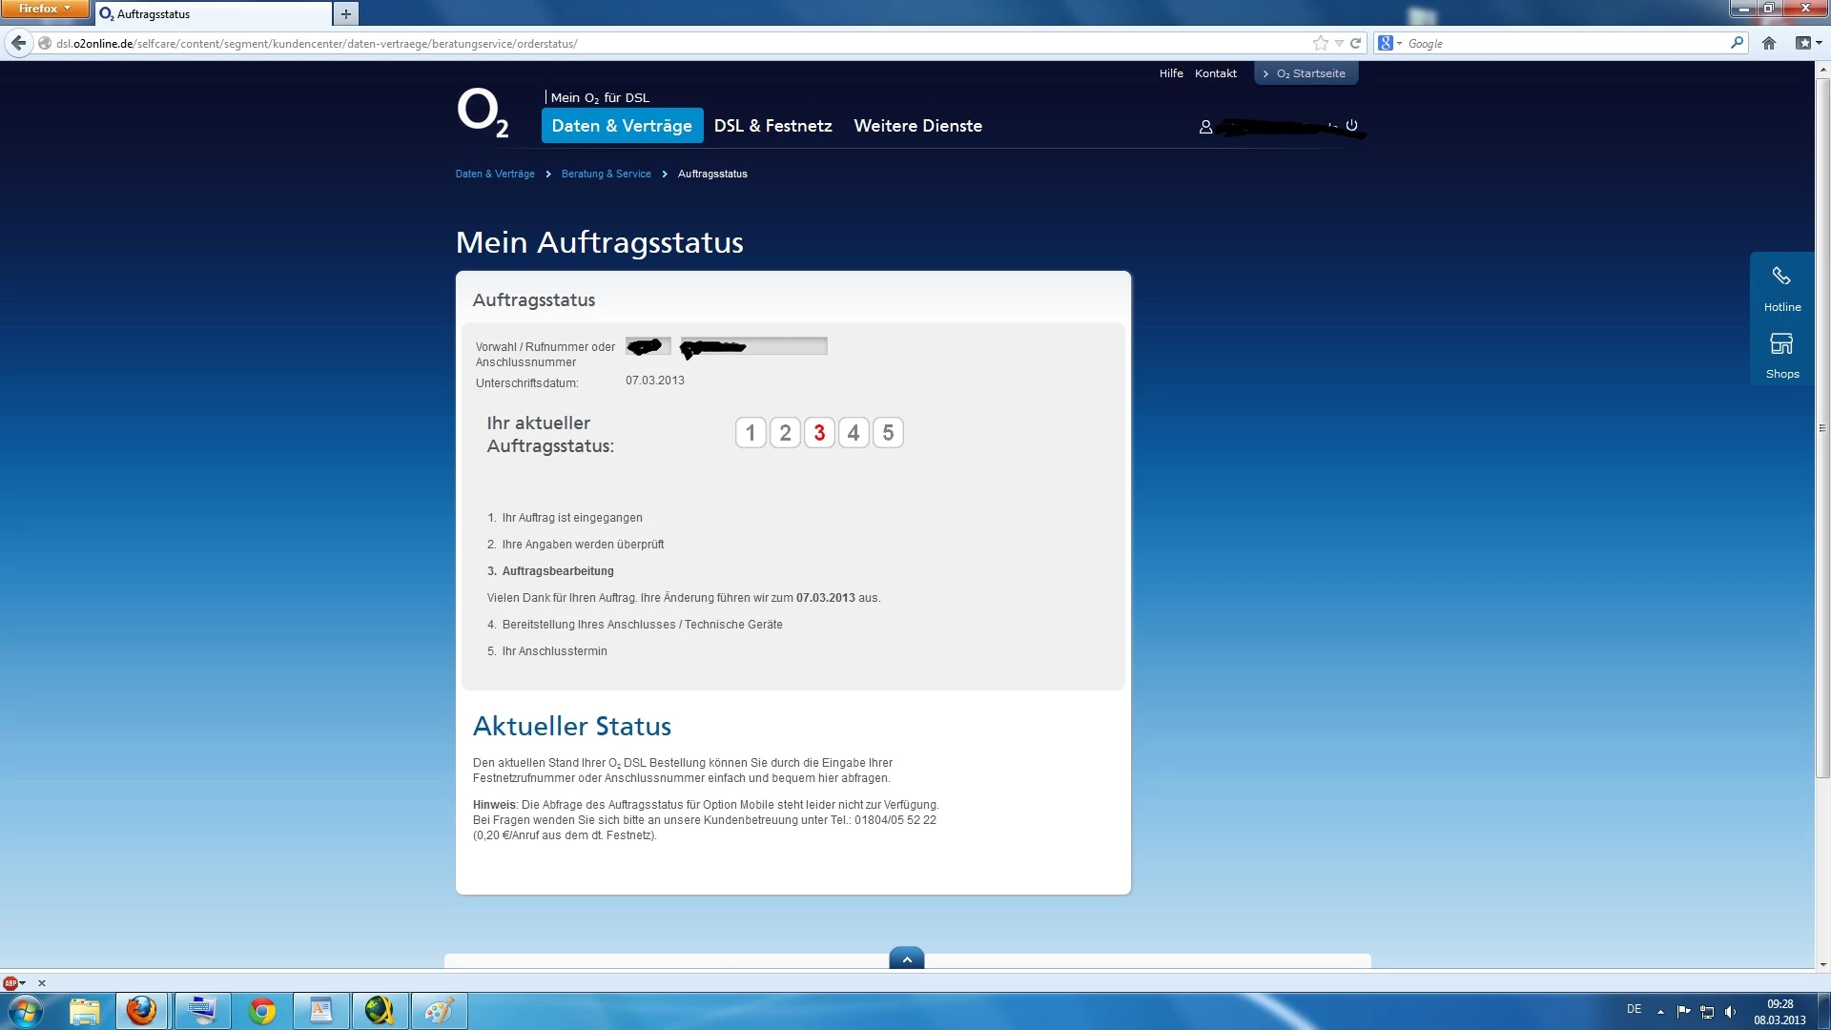Screen dimensions: 1831x1030
Task: Click the status step 3 indicator
Action: coord(819,433)
